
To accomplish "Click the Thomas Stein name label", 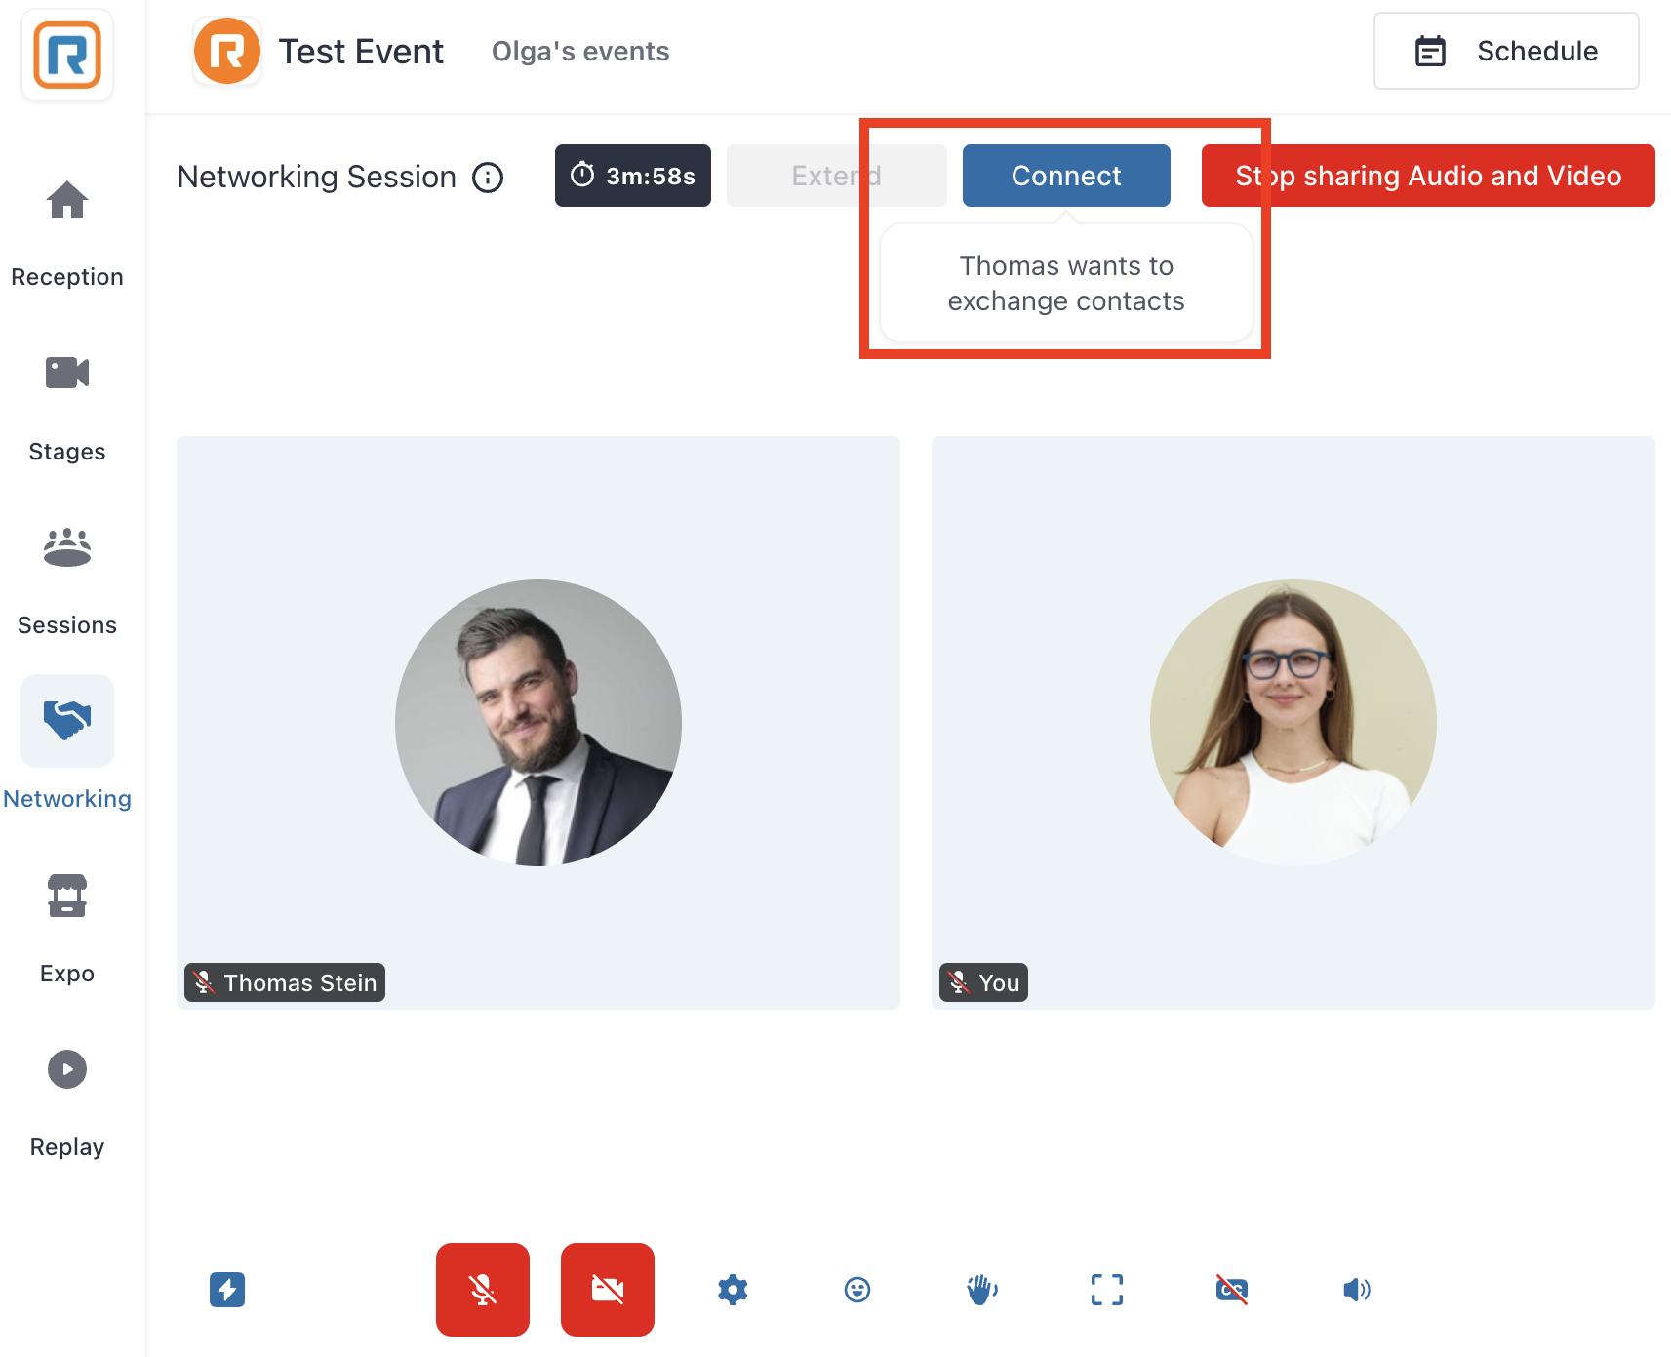I will click(x=285, y=982).
